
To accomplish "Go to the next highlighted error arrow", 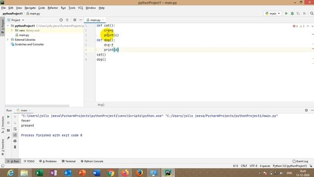I will pos(312,26).
